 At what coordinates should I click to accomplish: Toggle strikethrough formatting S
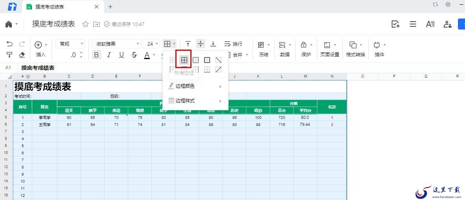click(134, 55)
